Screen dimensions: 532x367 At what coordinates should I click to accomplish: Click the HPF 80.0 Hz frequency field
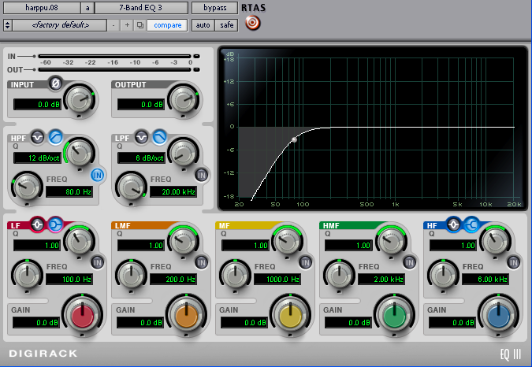pyautogui.click(x=69, y=192)
